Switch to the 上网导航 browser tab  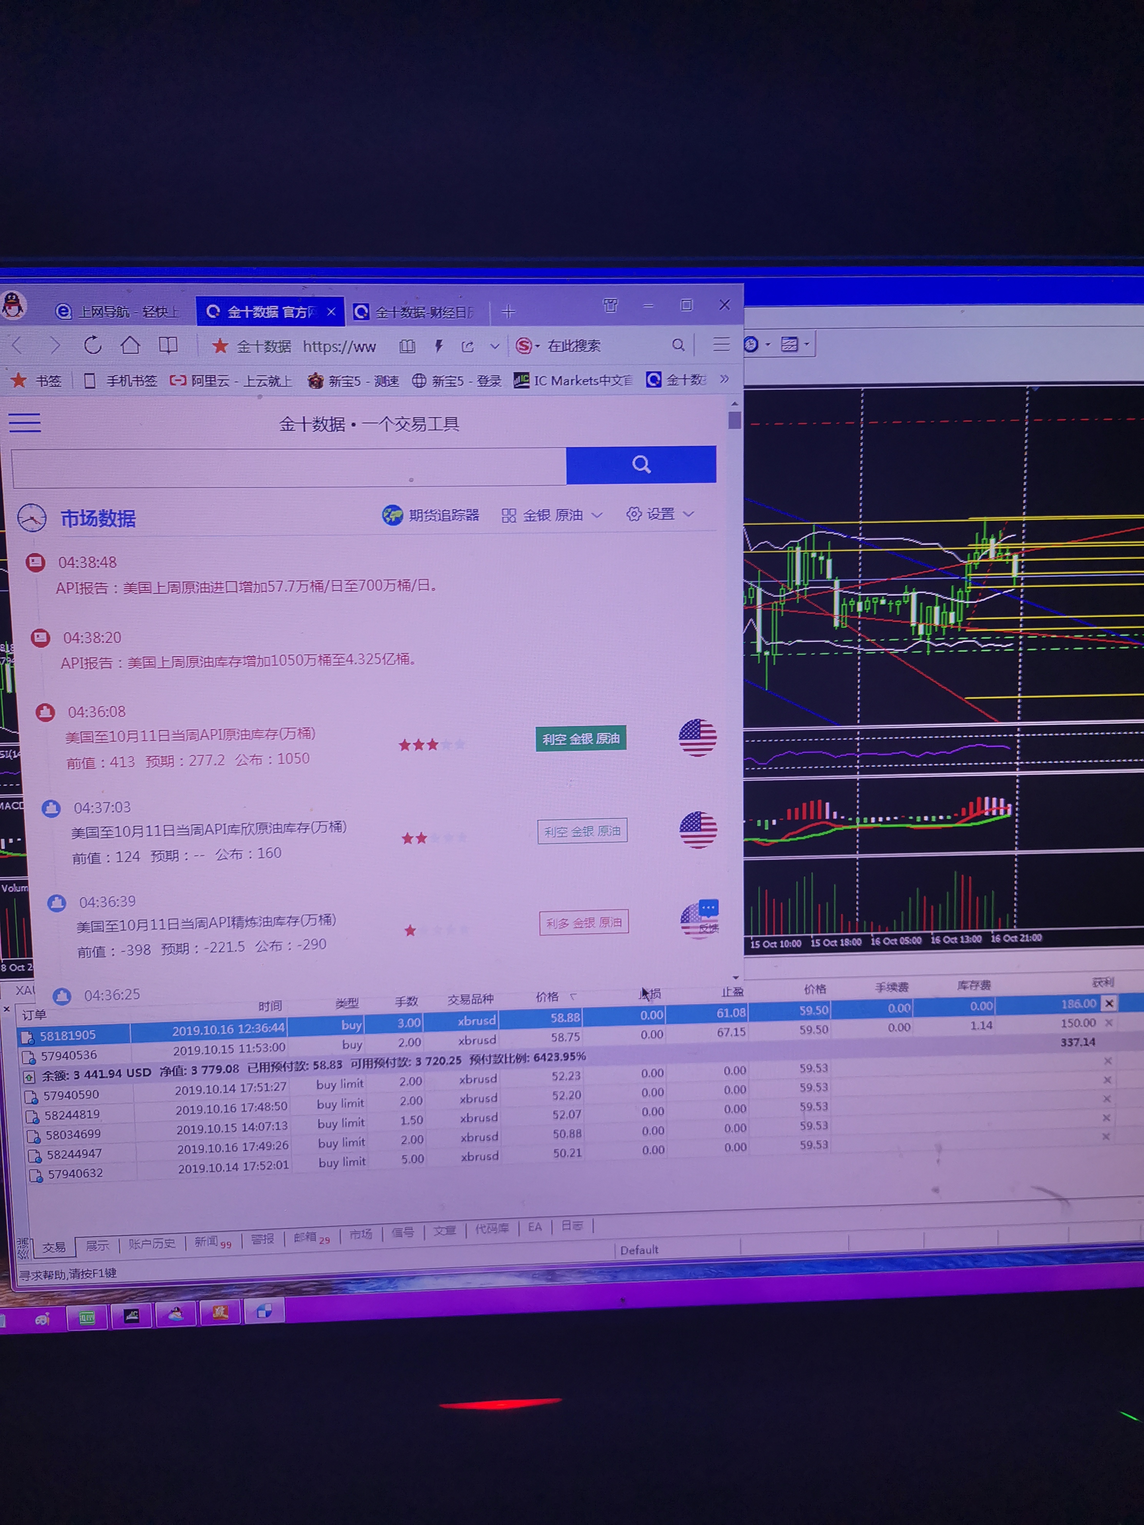[117, 312]
